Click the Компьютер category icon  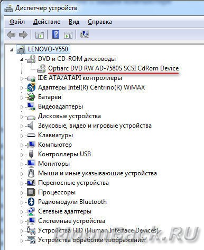click(31, 145)
